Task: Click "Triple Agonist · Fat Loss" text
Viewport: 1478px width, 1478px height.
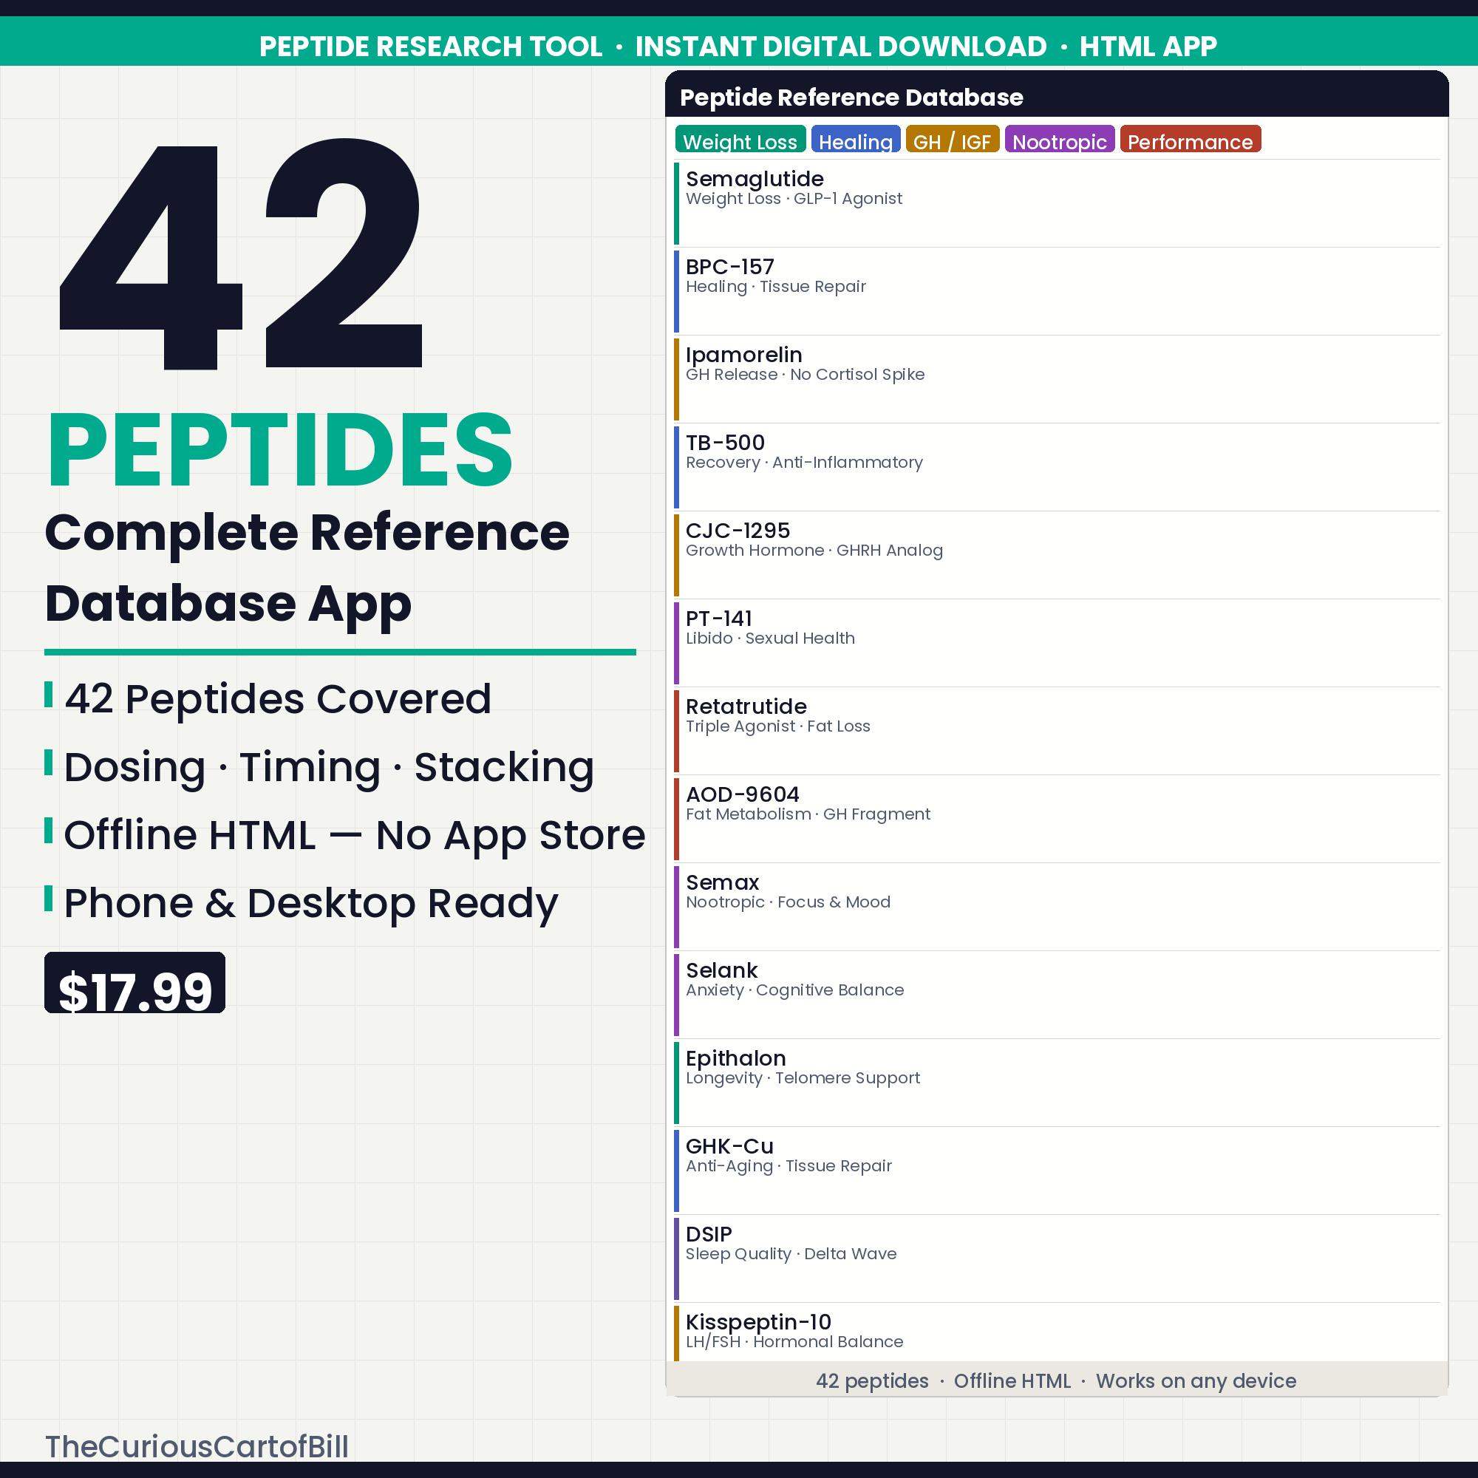Action: click(777, 726)
